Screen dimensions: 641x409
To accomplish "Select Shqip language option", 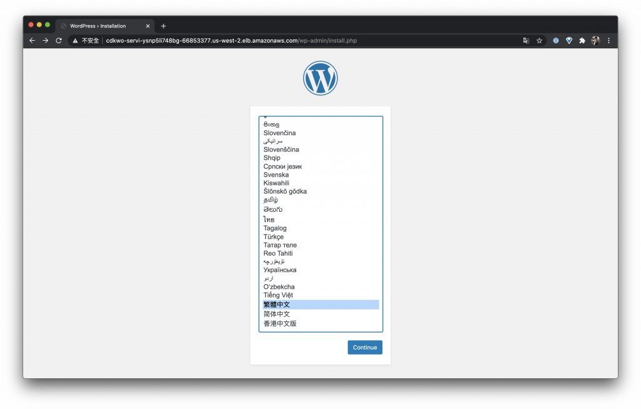I will point(320,157).
